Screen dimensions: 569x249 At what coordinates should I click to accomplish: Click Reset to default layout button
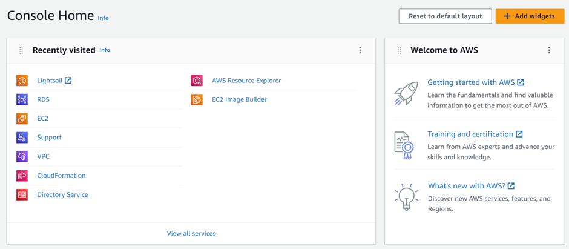(446, 16)
